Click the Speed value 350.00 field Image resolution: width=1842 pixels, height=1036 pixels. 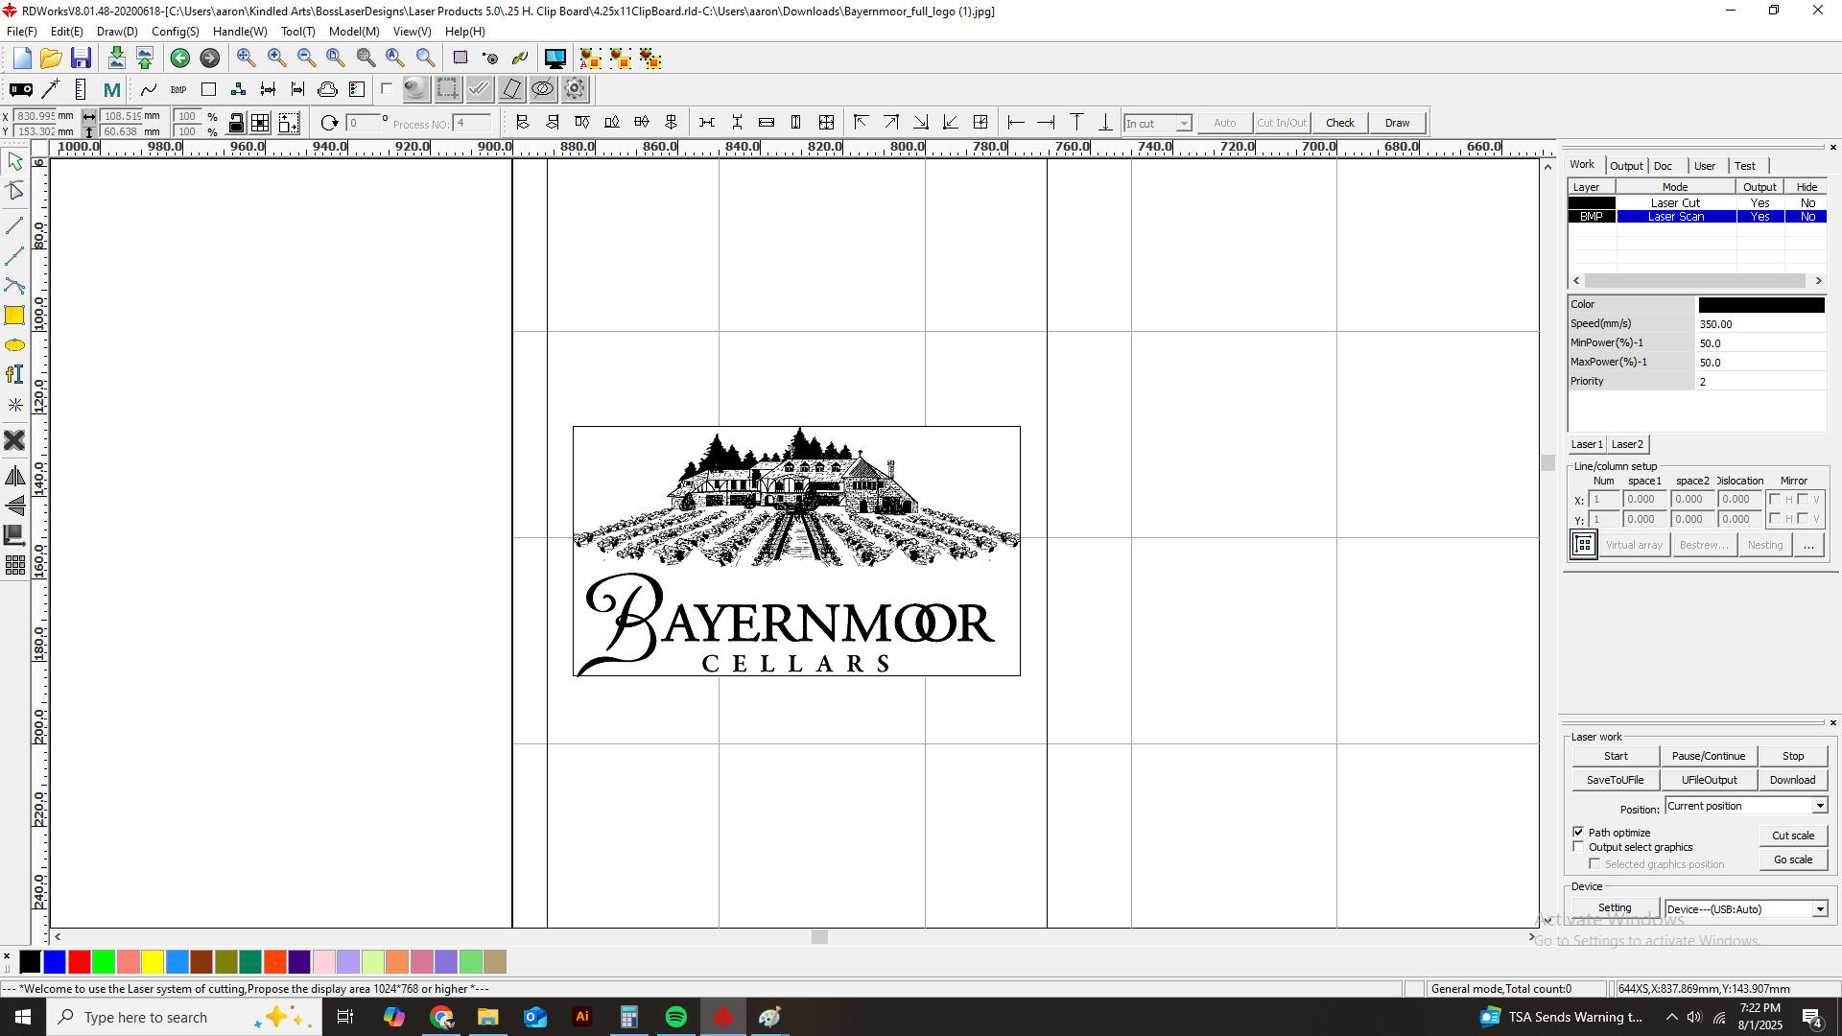1761,324
